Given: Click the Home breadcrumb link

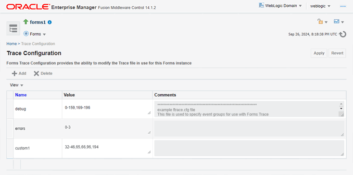Looking at the screenshot, I should tap(12, 44).
